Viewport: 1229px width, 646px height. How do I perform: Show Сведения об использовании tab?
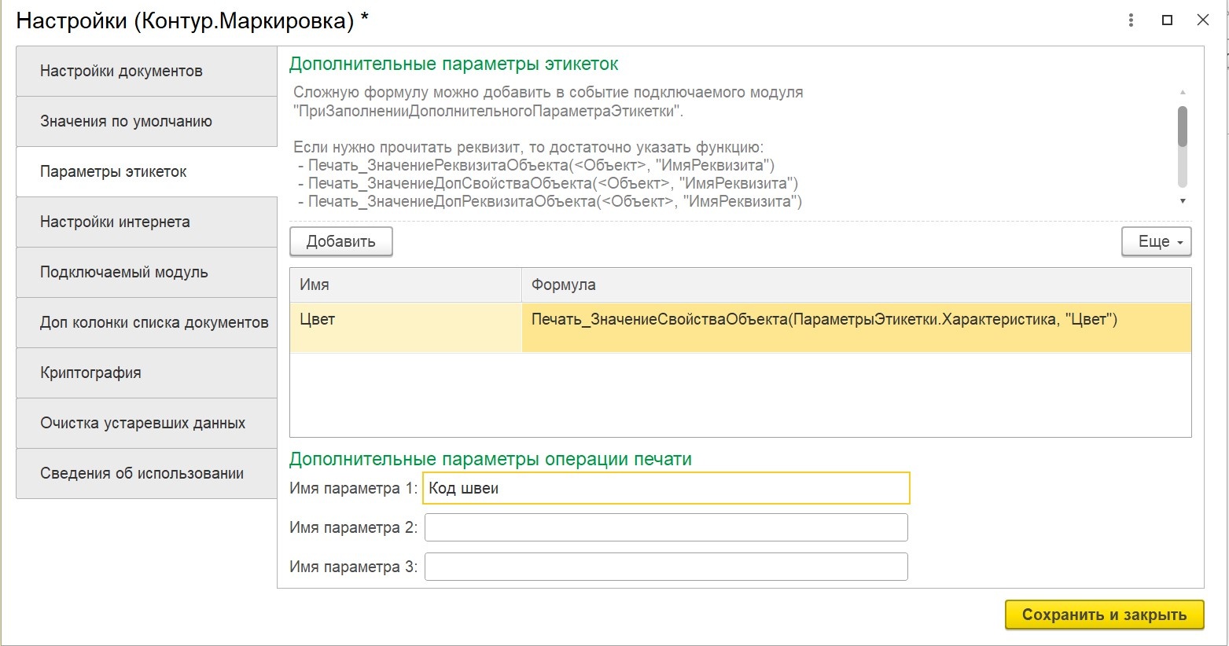tap(147, 474)
